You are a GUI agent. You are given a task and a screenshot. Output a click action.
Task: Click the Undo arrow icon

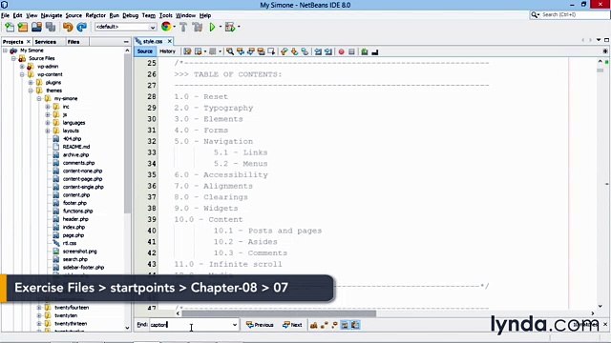click(x=68, y=27)
